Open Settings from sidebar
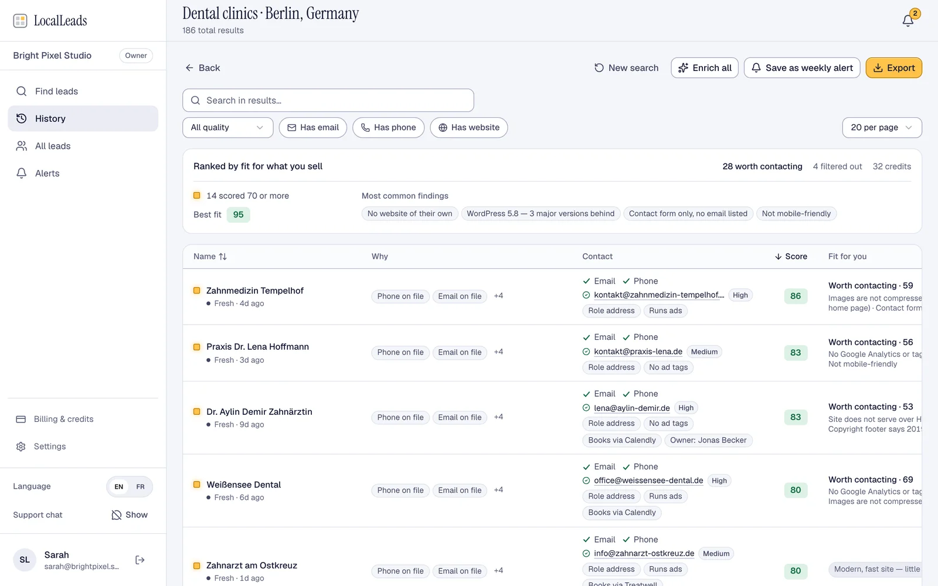 tap(83, 447)
